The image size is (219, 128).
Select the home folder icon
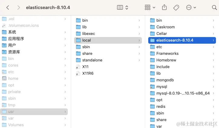pos(5,79)
